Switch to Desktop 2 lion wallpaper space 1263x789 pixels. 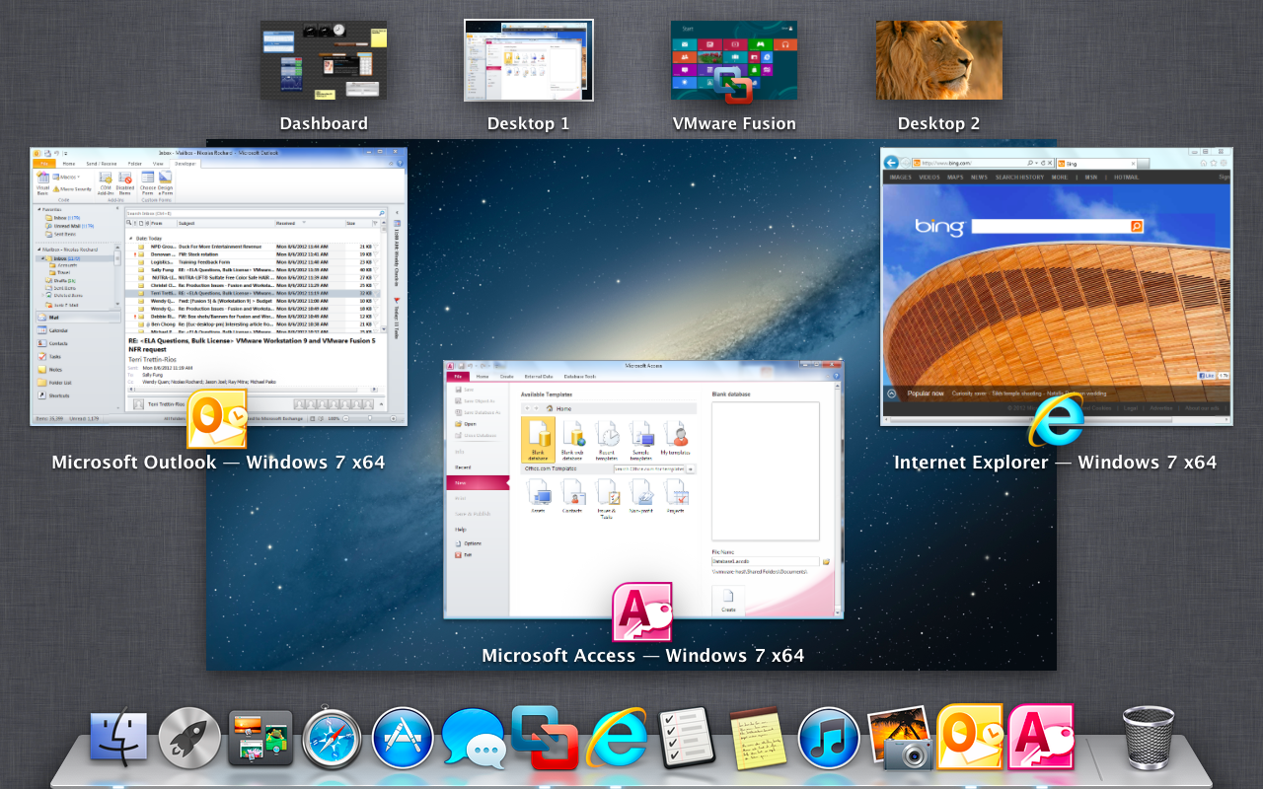pos(938,61)
